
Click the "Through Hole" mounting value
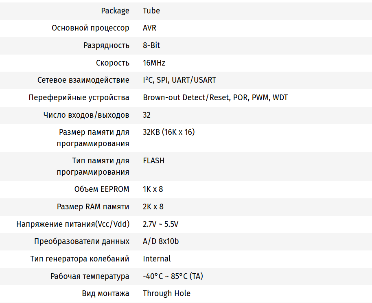click(166, 293)
